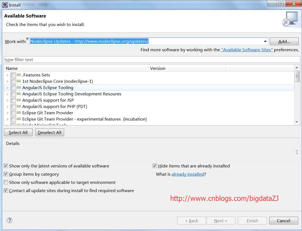Click category icon beside AngularJS support for PHP (PDT)
Viewport: 302px width, 231px height.
tap(19, 107)
